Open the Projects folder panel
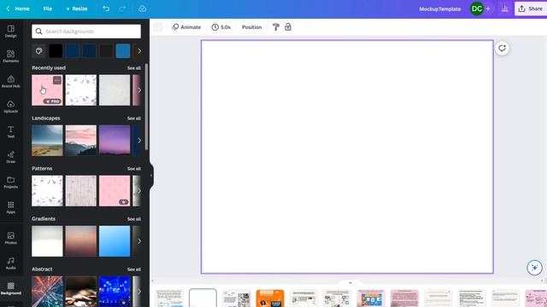This screenshot has height=307, width=547. tap(11, 182)
